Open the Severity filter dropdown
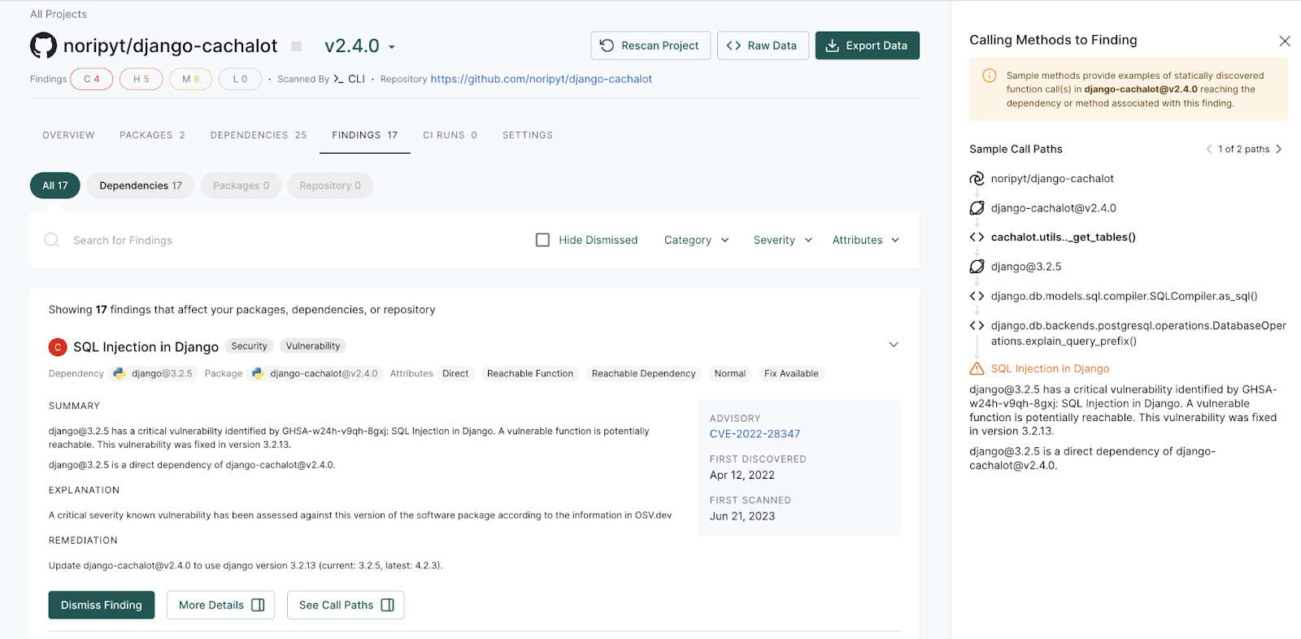 point(782,240)
